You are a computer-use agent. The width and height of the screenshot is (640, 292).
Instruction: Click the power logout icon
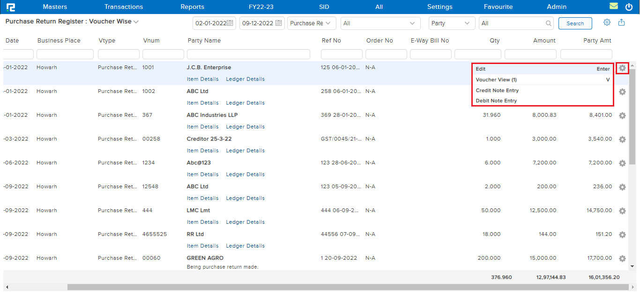[x=629, y=7]
